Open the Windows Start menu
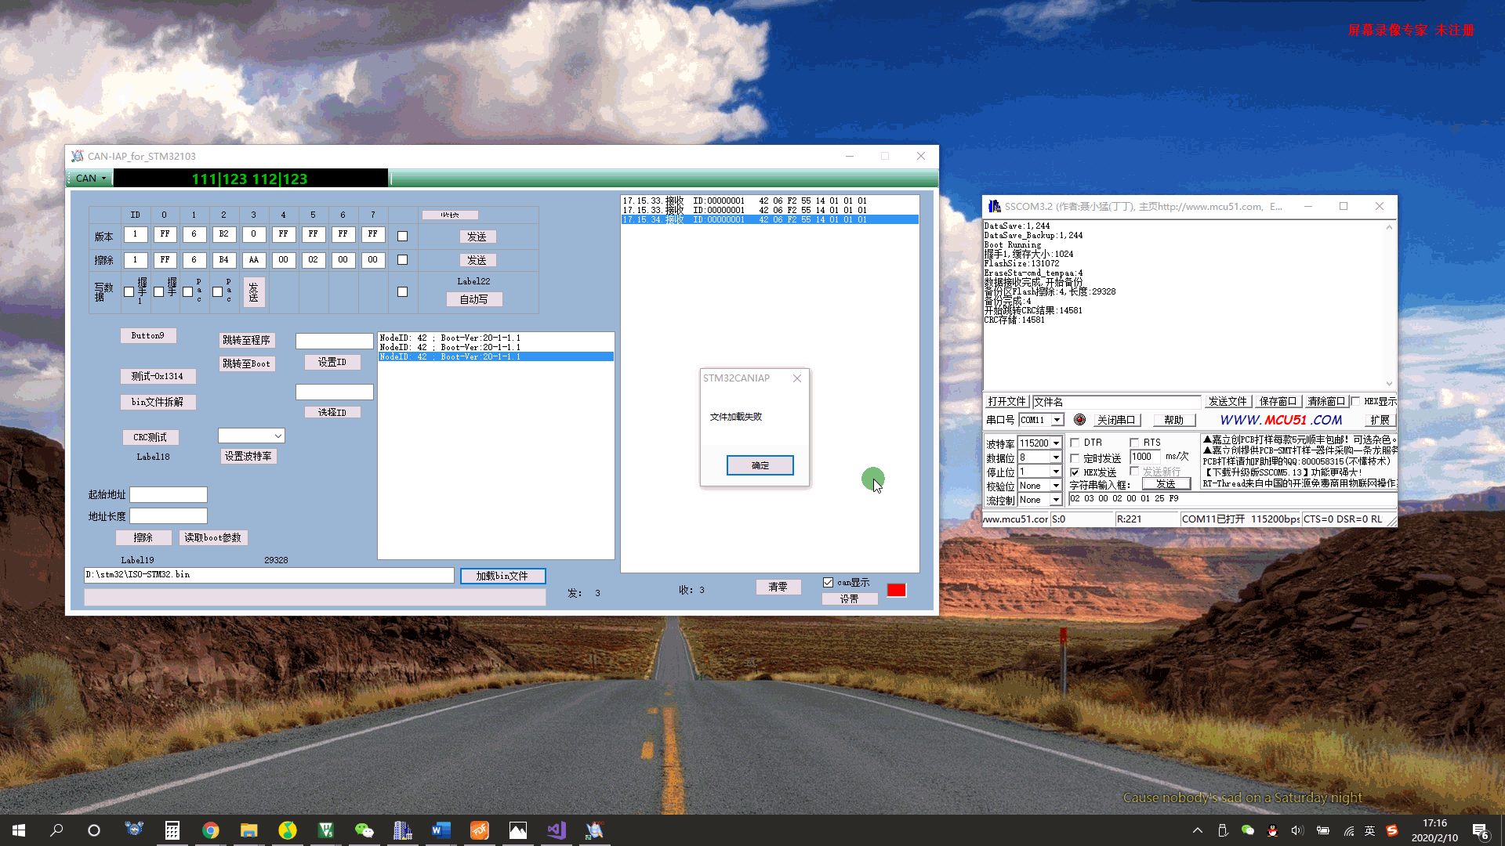 (17, 830)
